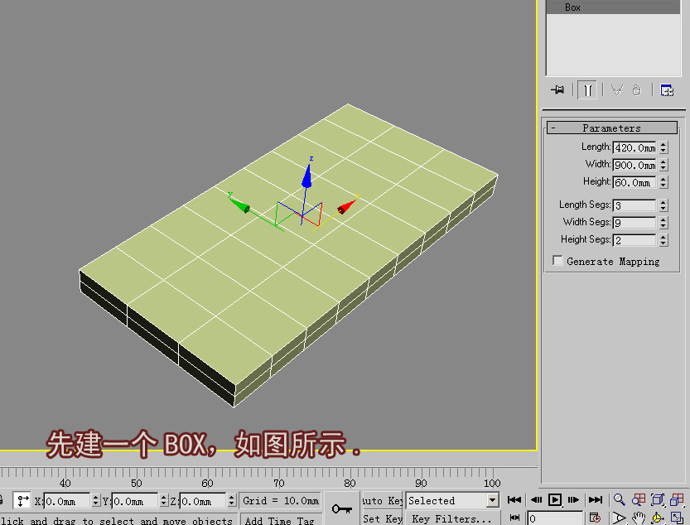Step to previous frame
690x525 pixels.
point(536,500)
